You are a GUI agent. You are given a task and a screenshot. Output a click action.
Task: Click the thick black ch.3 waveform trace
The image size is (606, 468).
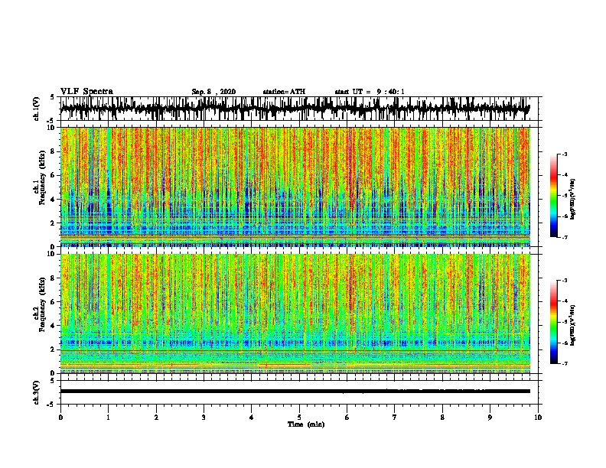(295, 392)
